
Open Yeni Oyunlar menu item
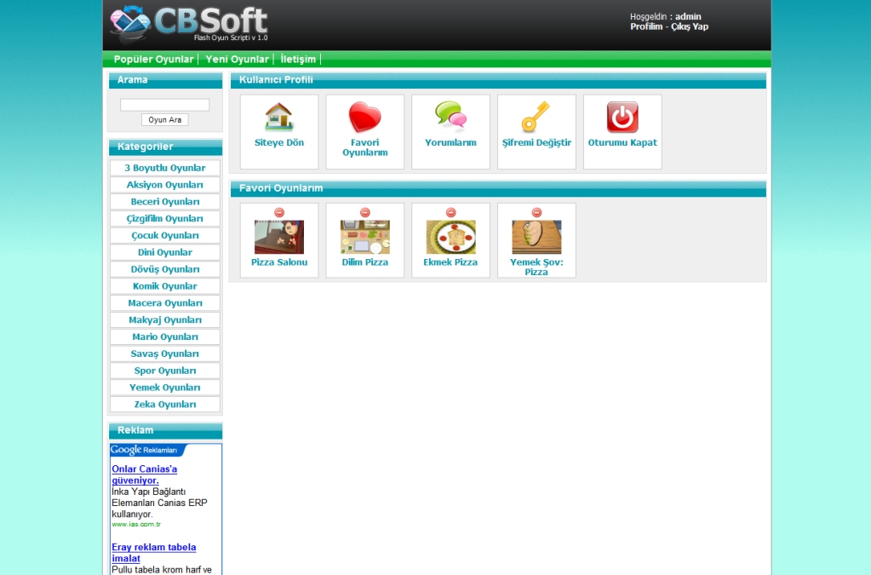click(238, 59)
